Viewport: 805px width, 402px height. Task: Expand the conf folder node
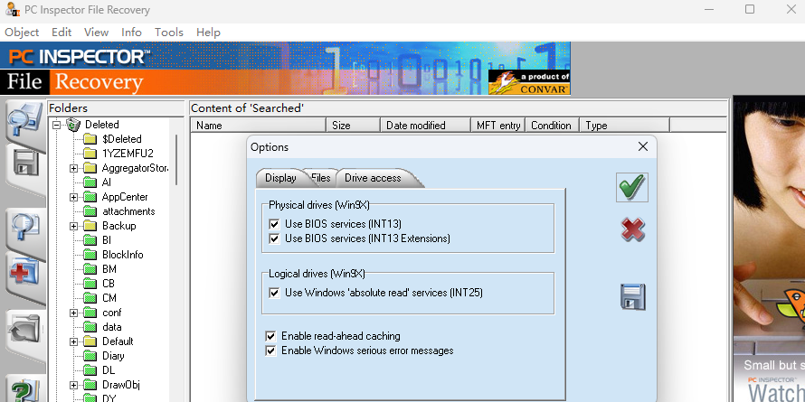73,313
